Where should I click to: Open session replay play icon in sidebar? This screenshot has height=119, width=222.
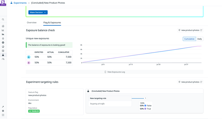pyautogui.click(x=3, y=42)
